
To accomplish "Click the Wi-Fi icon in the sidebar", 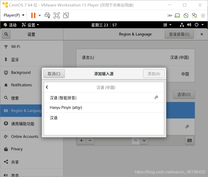I will pos(6,47).
